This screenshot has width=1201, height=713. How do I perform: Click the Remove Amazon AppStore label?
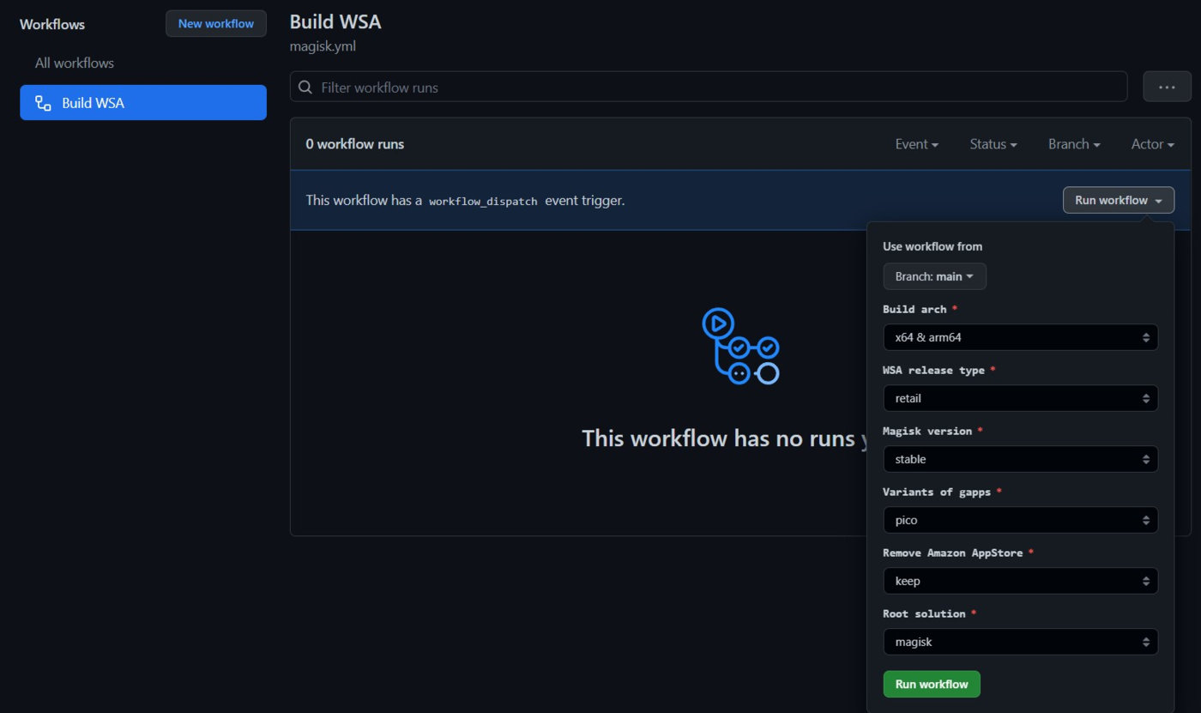[953, 553]
